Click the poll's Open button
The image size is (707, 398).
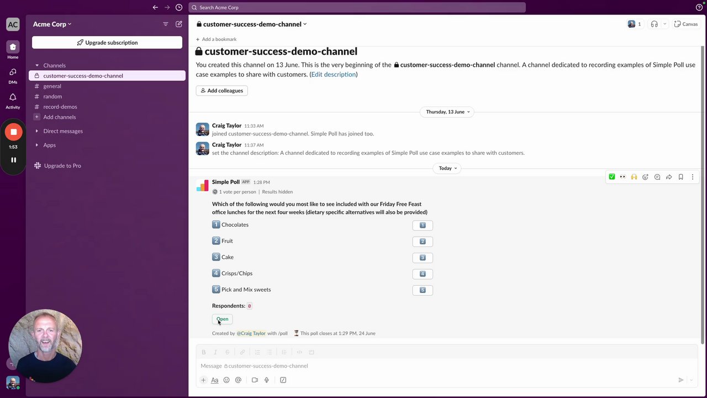coord(222,319)
